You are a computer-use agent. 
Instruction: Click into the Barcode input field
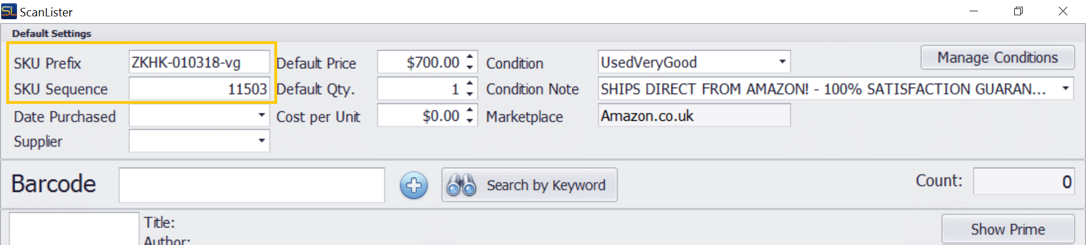coord(252,185)
